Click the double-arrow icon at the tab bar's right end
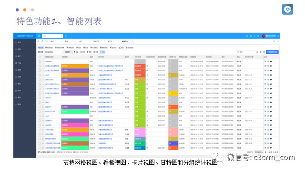 [x=274, y=41]
